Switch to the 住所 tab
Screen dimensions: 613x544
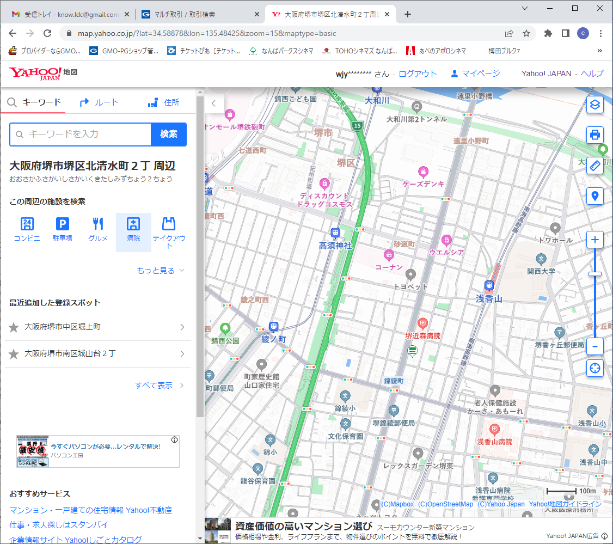[164, 102]
